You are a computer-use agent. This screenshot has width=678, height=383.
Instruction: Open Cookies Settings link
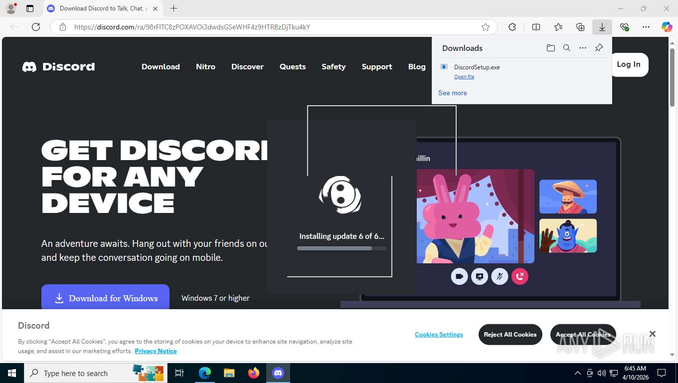pos(439,335)
